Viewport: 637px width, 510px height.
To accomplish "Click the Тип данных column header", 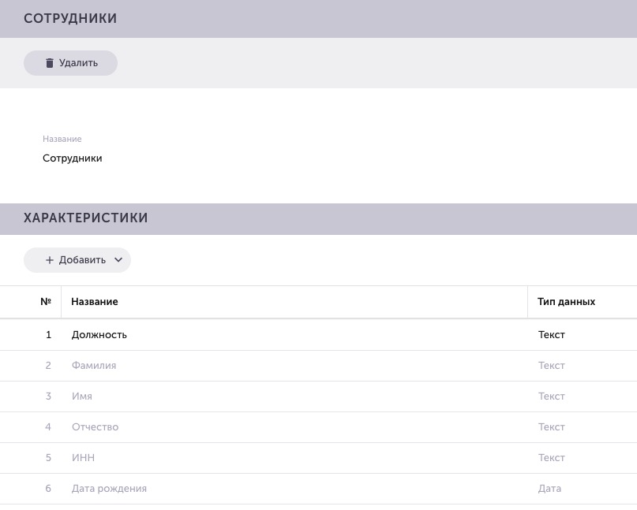I will coord(566,301).
